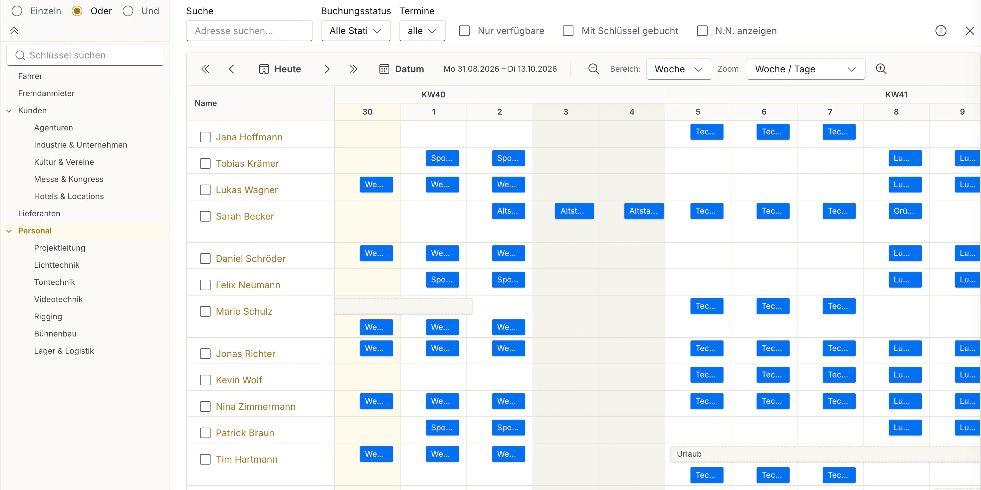
Task: Open the Bereich Woche dropdown
Action: point(679,69)
